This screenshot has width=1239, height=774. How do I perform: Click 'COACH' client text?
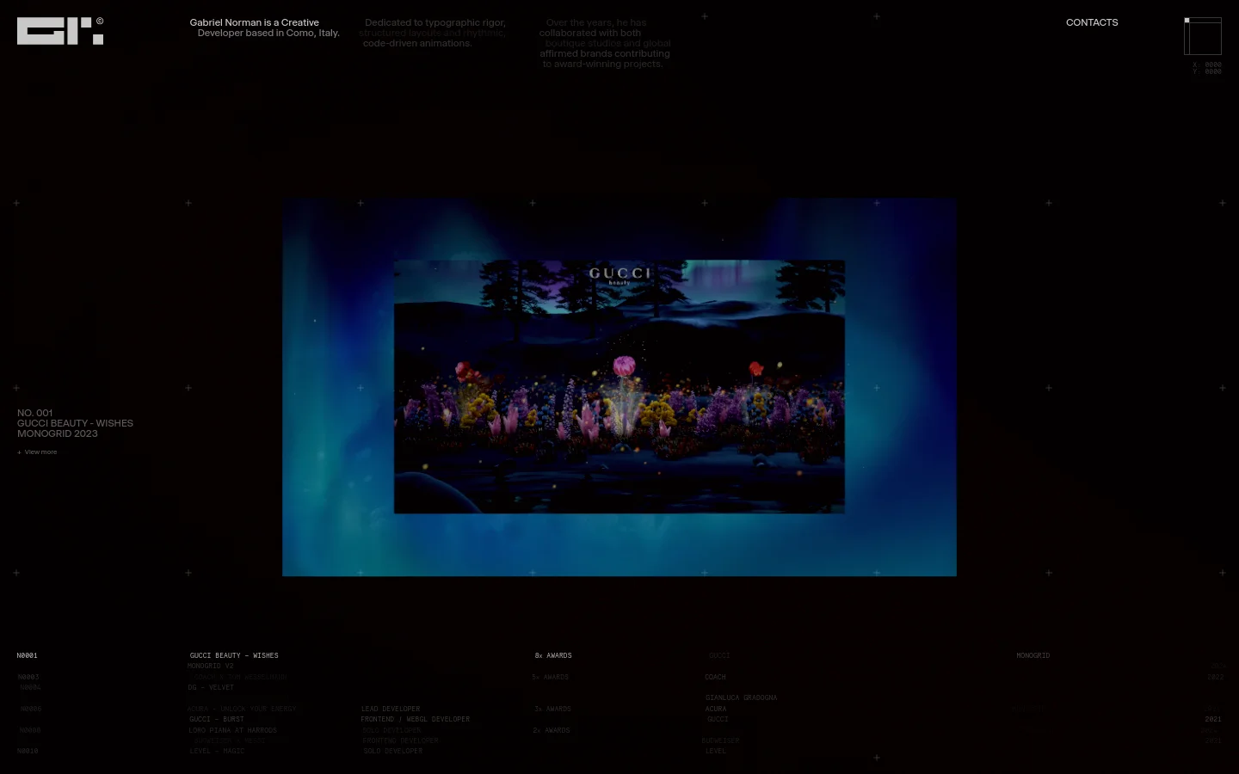[x=715, y=677]
